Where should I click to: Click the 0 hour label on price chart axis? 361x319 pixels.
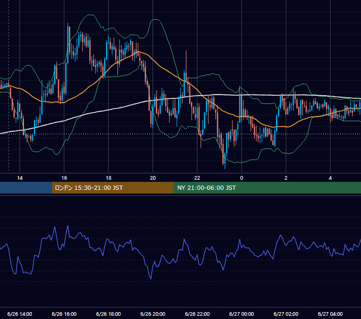tap(242, 178)
